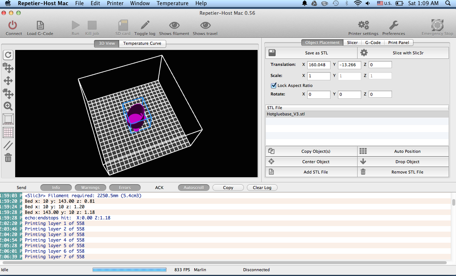Select Hotgluebase_V3.stl in the file list

(357, 114)
